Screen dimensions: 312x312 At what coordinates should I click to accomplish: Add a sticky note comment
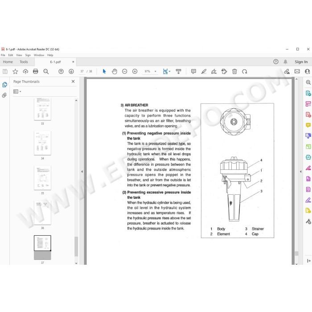[x=193, y=71]
